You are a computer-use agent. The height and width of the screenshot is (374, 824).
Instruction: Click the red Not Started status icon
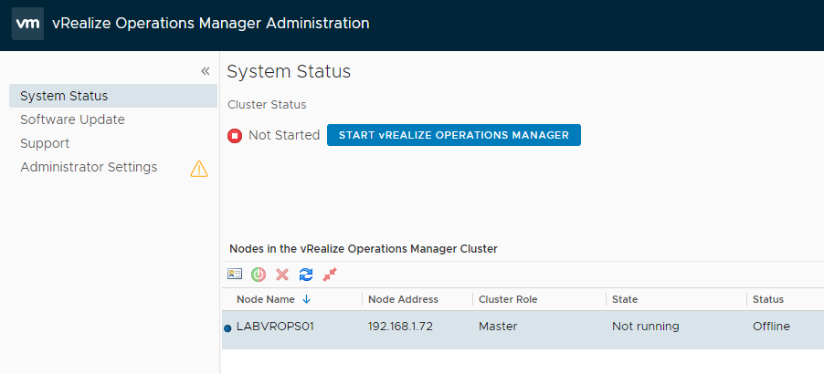click(235, 135)
